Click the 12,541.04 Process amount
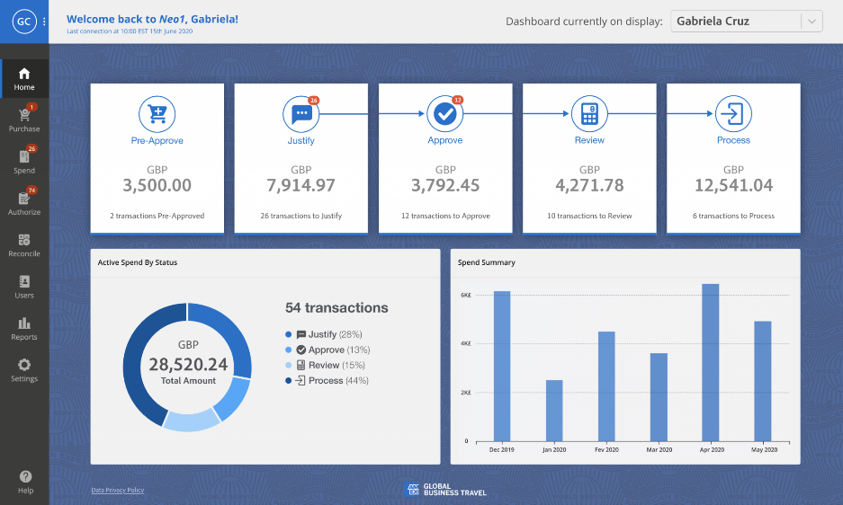 [x=733, y=185]
